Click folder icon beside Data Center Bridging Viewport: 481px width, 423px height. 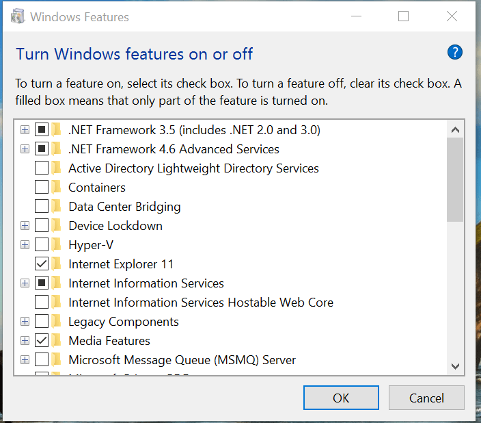click(57, 207)
